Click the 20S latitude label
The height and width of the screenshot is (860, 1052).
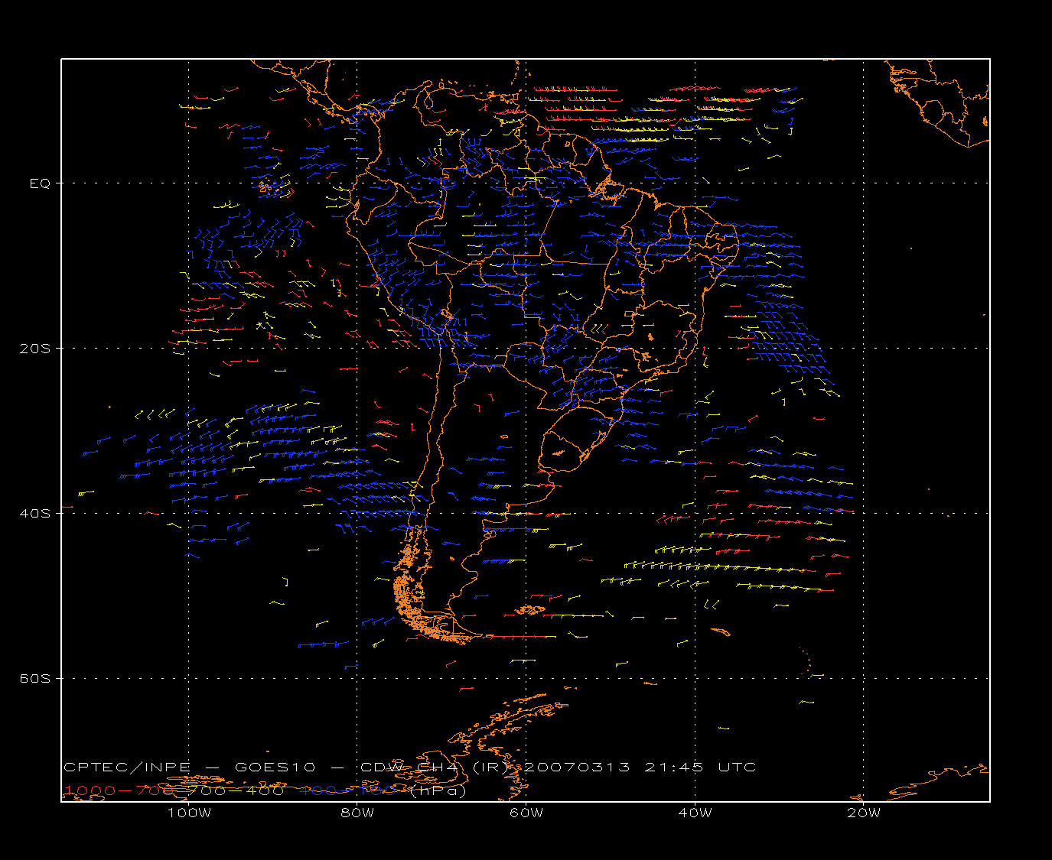click(35, 348)
